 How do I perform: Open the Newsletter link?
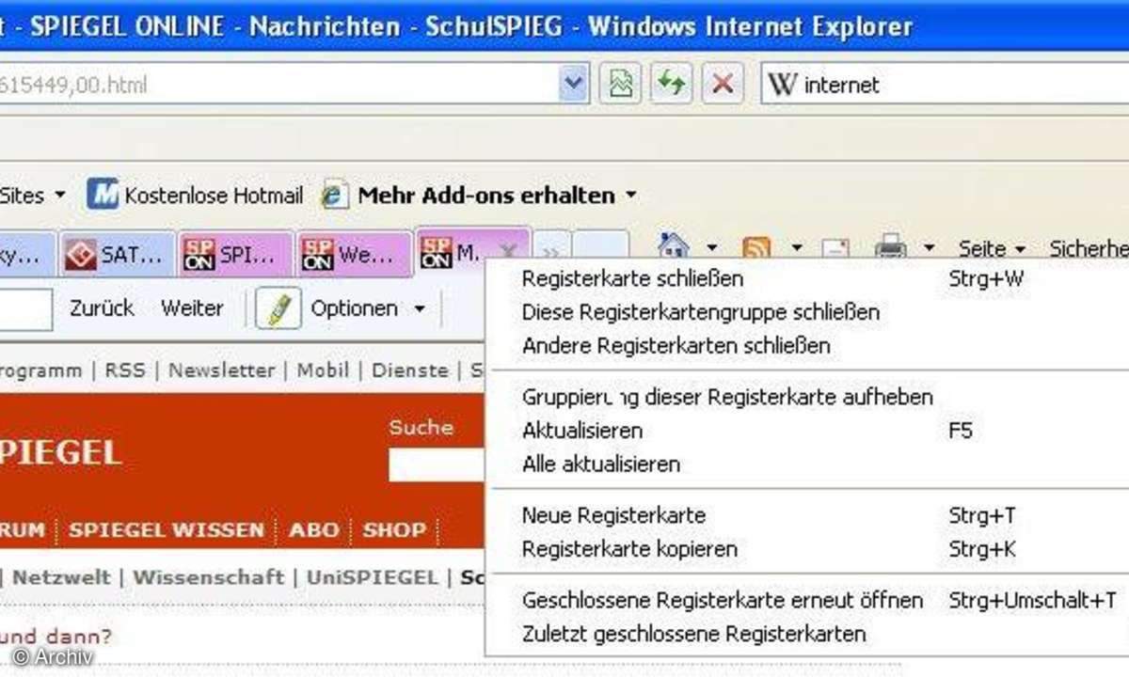(x=222, y=370)
